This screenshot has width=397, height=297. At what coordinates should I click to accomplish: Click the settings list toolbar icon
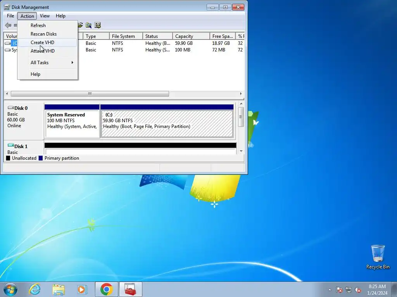(98, 25)
